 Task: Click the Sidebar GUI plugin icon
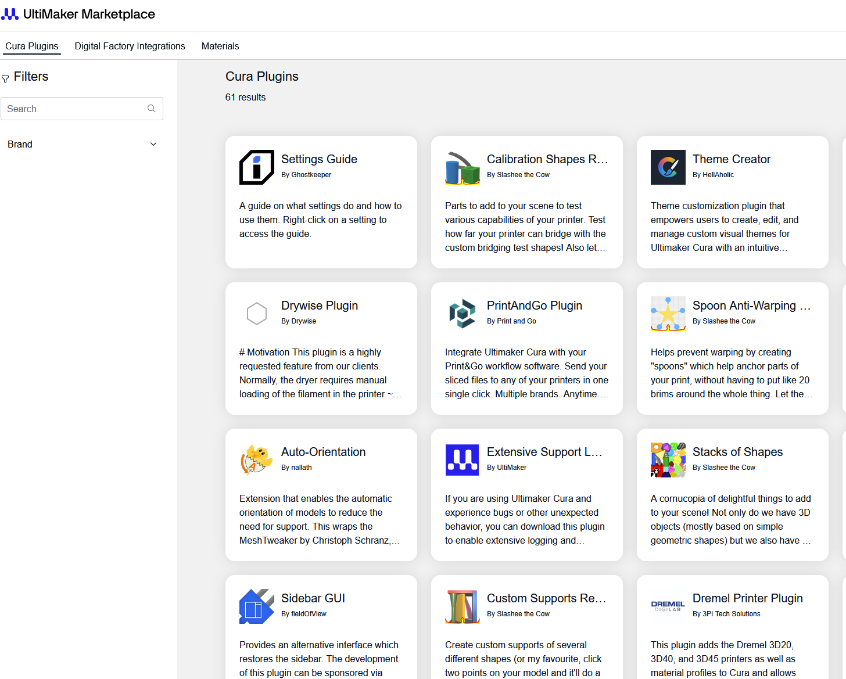point(256,606)
